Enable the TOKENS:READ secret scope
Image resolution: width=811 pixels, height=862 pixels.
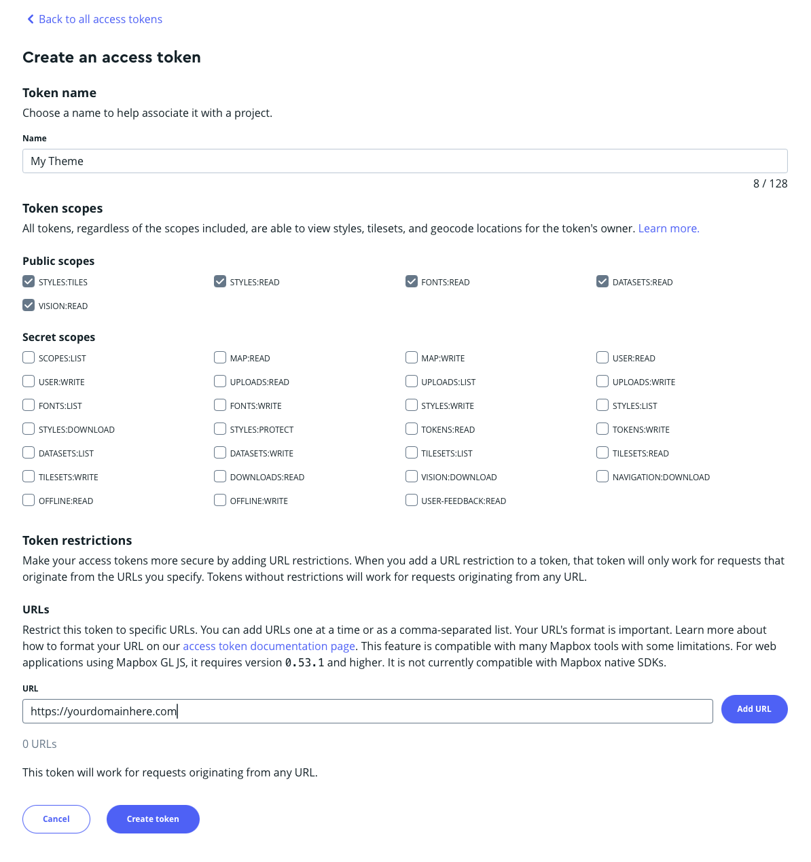pos(412,429)
